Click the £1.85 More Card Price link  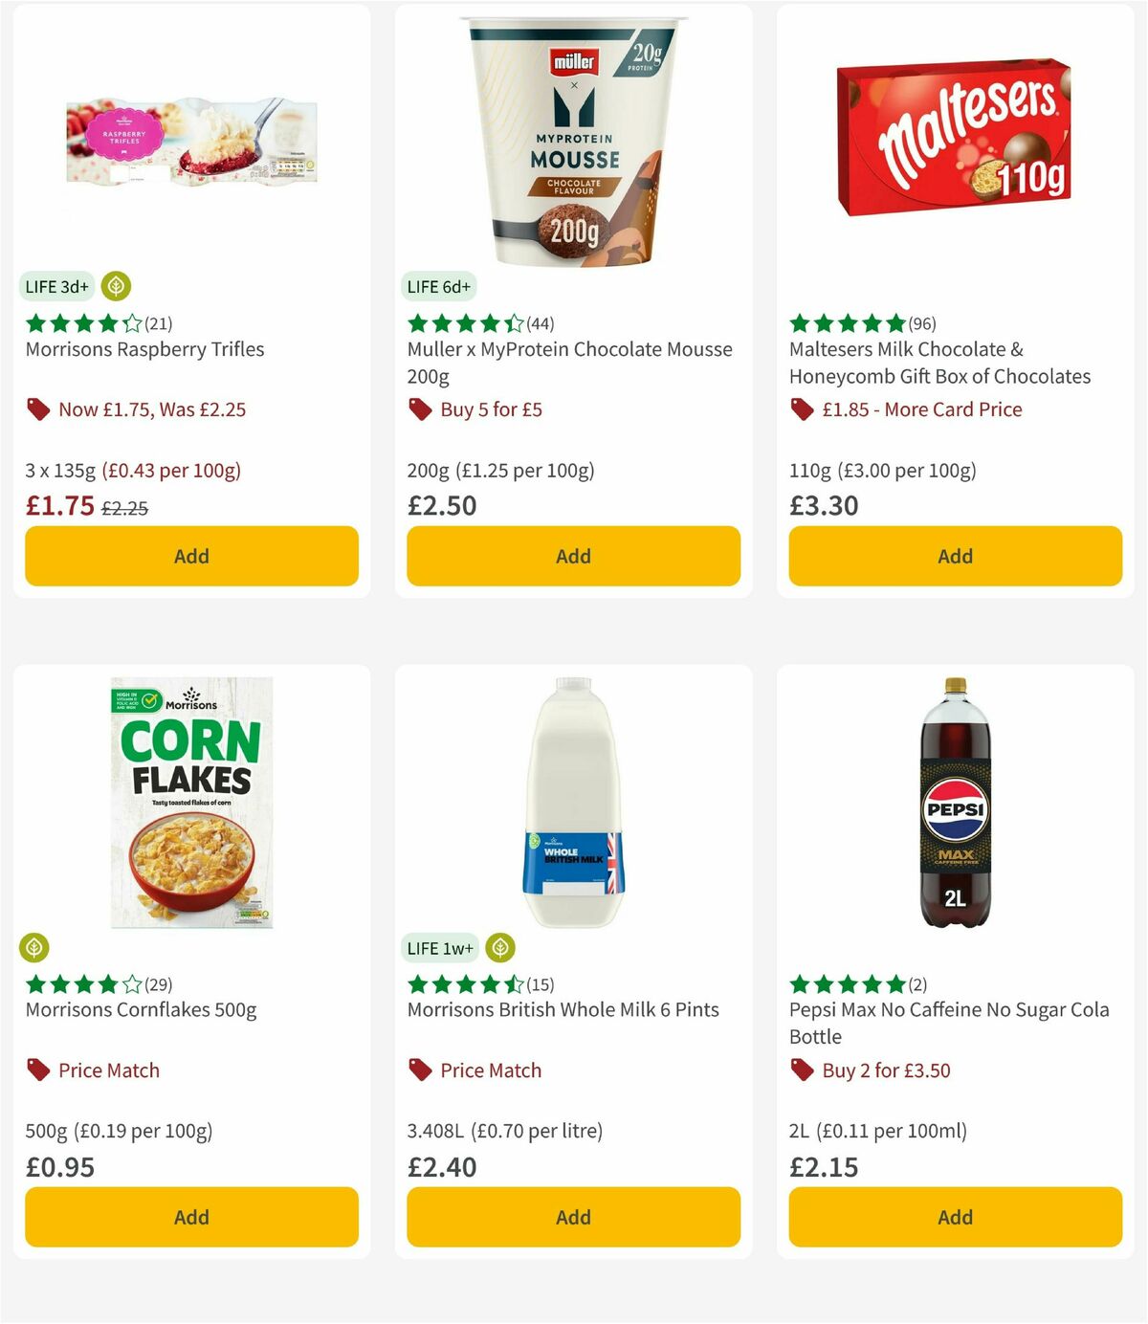921,409
